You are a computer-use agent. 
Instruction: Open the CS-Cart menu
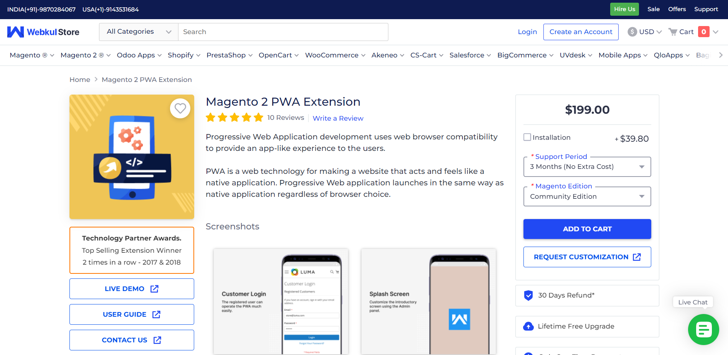click(427, 55)
